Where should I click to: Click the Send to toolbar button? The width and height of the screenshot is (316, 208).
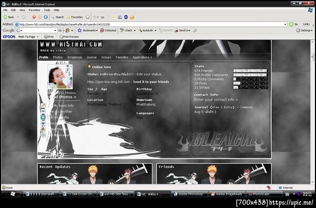pos(182,31)
